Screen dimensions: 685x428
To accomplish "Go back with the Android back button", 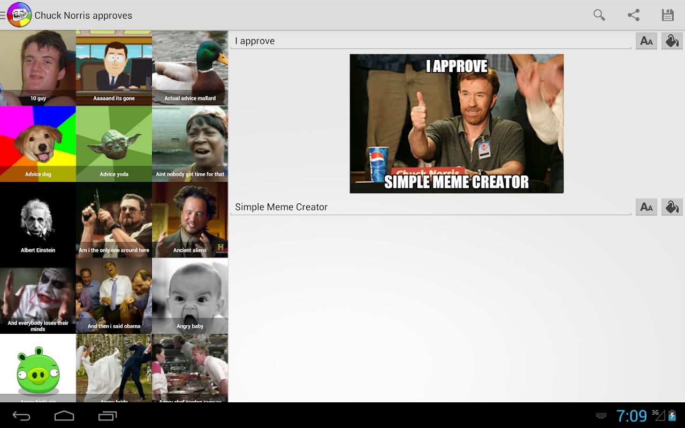I will (x=21, y=416).
